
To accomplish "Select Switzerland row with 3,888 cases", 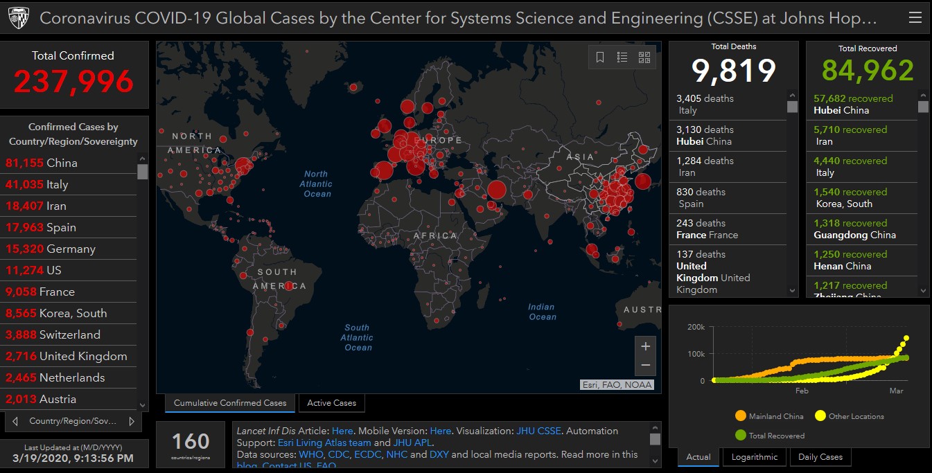I will (x=69, y=334).
